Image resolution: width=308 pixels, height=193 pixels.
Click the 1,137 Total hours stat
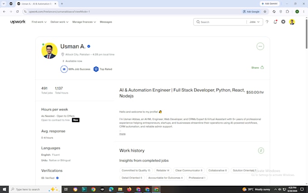tap(62, 90)
